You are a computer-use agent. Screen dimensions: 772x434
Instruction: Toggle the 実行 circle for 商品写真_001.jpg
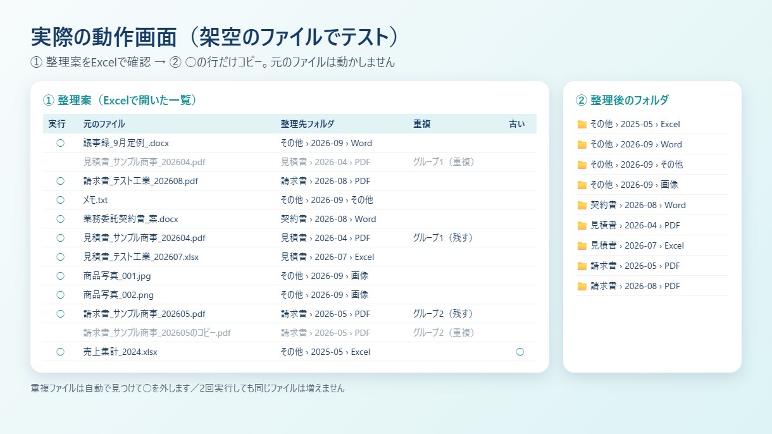61,276
